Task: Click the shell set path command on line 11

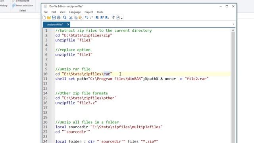Action: [x=132, y=79]
